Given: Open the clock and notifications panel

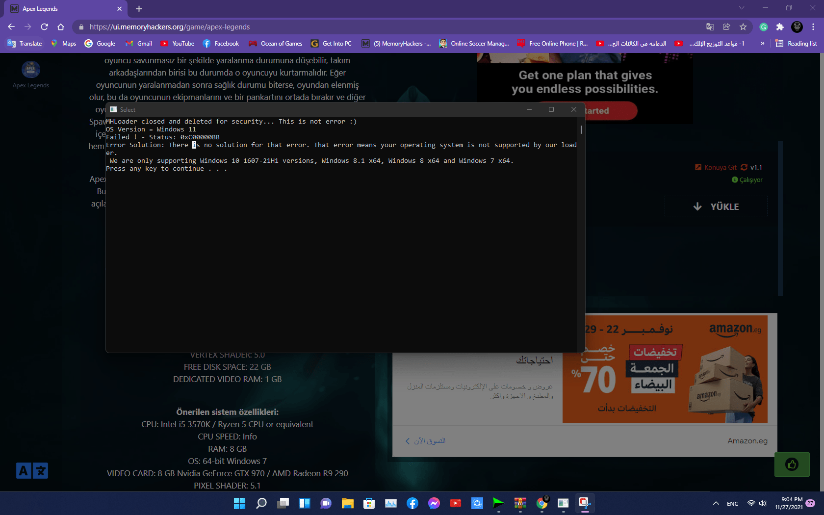Looking at the screenshot, I should (795, 503).
